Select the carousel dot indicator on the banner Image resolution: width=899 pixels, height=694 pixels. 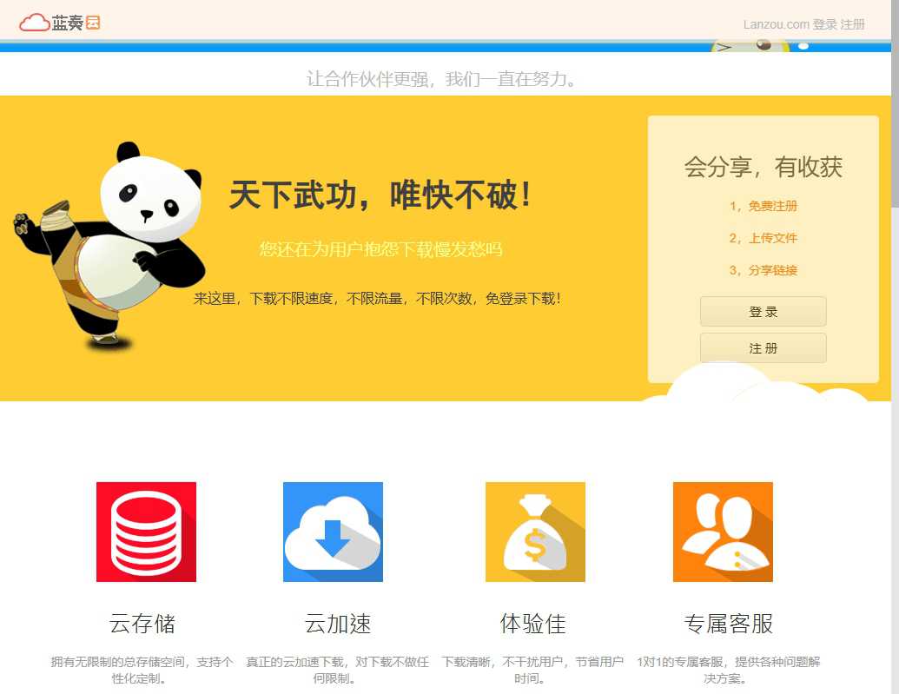(803, 46)
